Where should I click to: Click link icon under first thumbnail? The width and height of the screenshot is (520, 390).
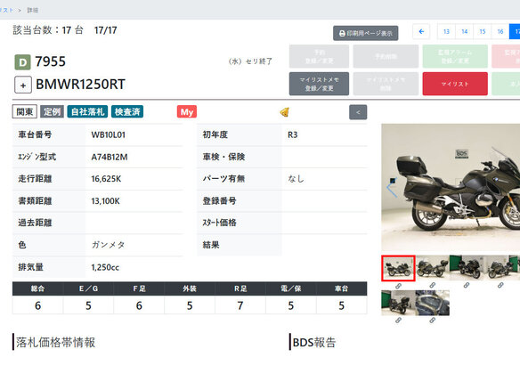click(x=398, y=286)
